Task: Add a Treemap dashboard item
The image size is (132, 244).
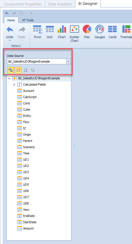Action: [x=126, y=32]
